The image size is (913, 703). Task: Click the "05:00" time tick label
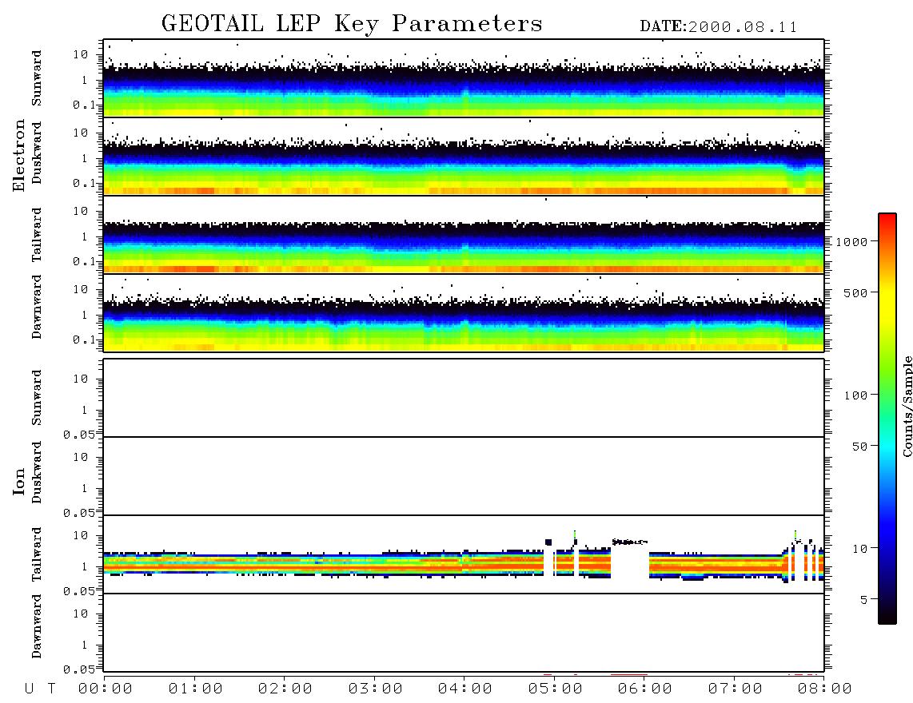[556, 689]
